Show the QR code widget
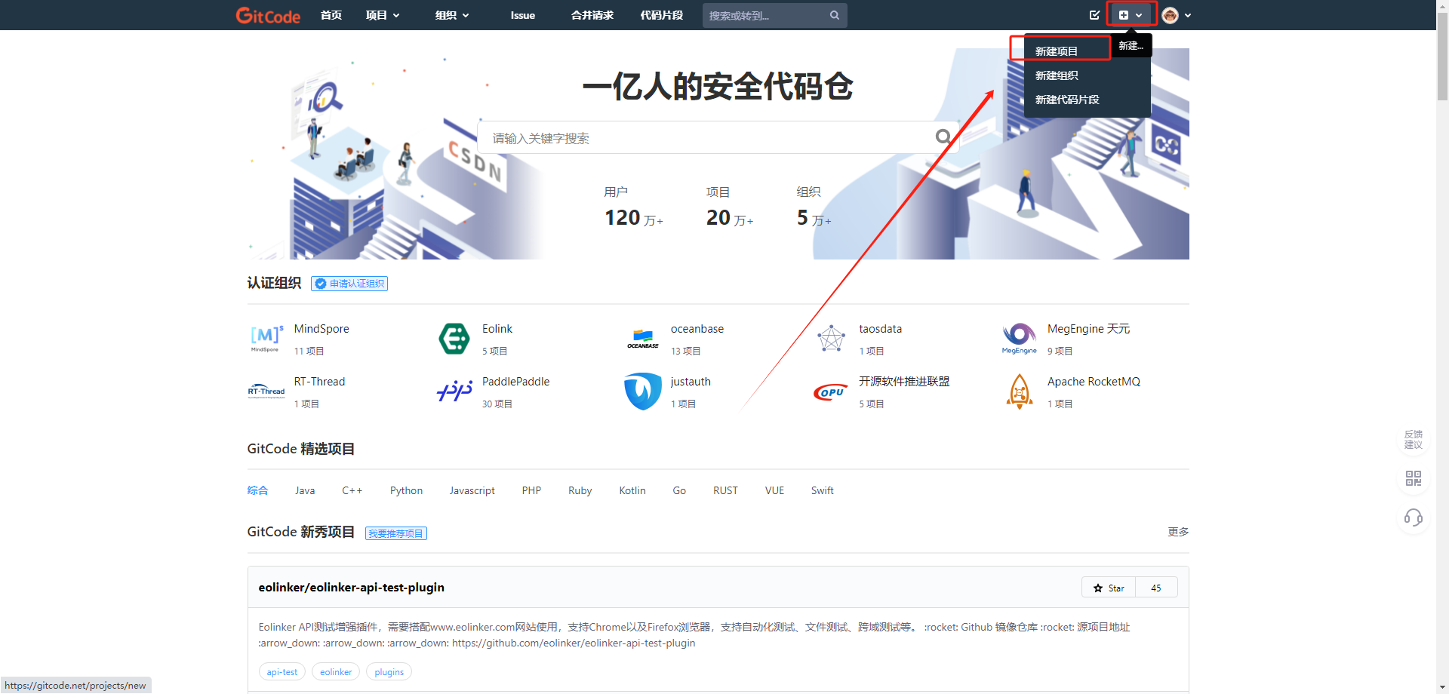Screen dimensions: 1449x694 click(x=1414, y=478)
